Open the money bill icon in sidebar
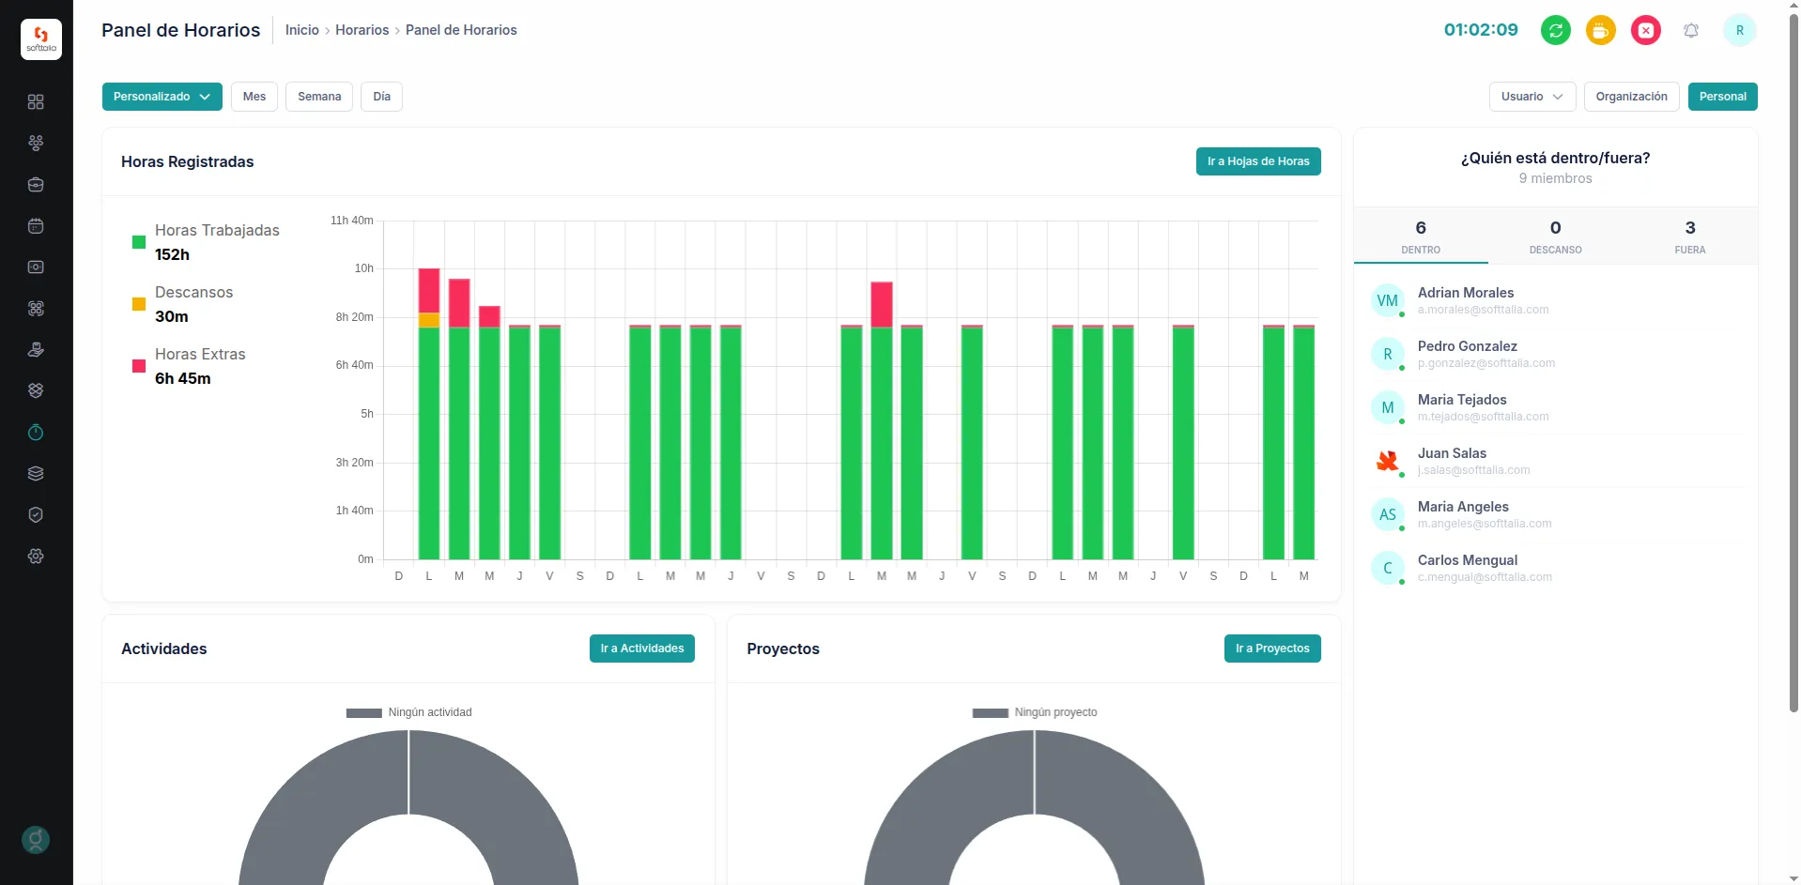This screenshot has width=1801, height=885. point(36,267)
